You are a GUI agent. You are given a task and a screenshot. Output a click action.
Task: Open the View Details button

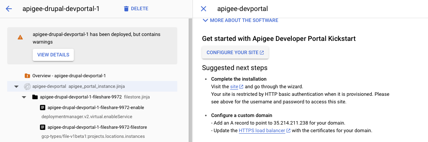(53, 55)
